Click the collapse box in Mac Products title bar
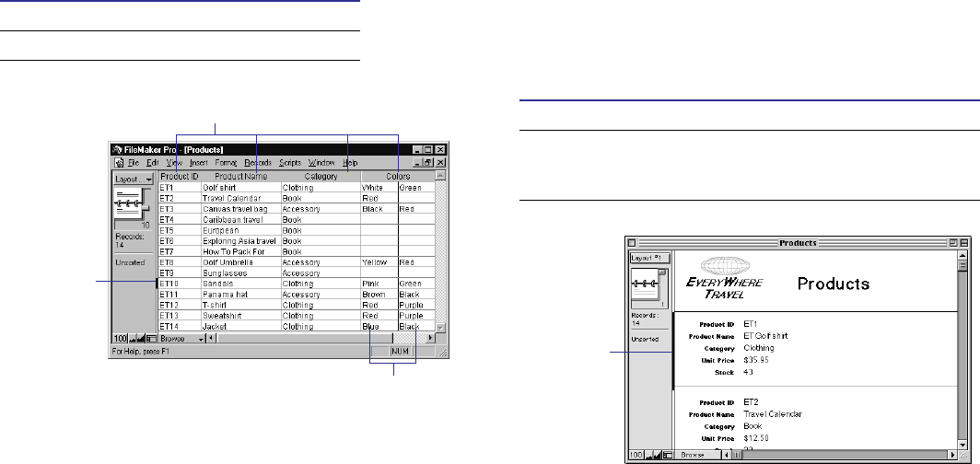Screen dimensions: 980x464 pos(963,243)
